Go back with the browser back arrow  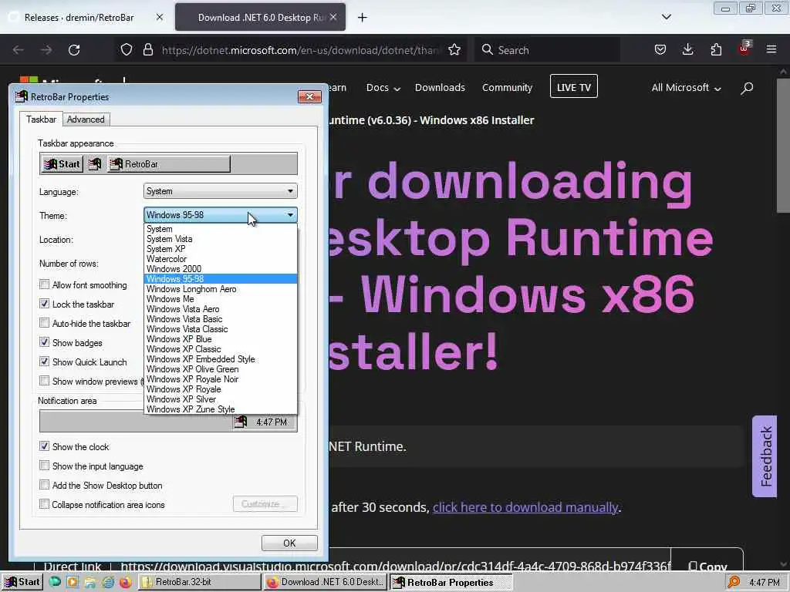click(19, 50)
